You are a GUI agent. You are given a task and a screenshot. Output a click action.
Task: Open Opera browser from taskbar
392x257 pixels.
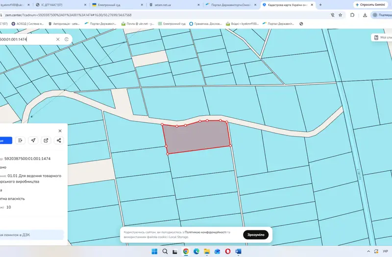tap(228, 251)
